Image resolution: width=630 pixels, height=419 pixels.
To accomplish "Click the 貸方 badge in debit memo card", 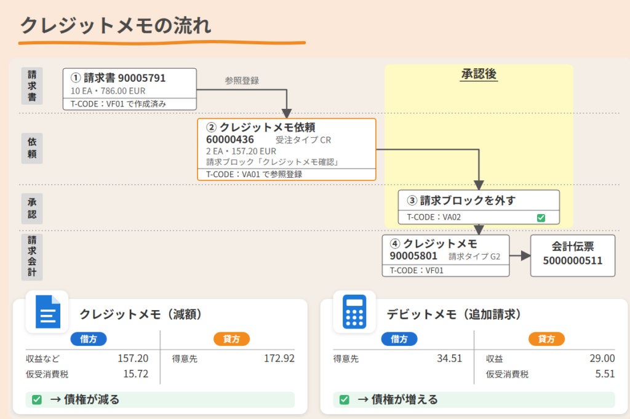I will tap(546, 339).
